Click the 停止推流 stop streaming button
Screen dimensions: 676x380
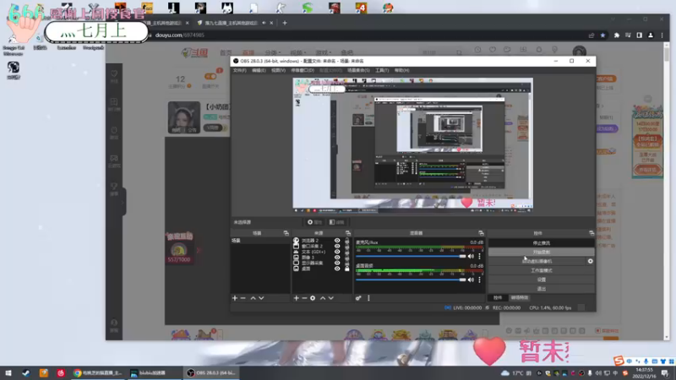tap(541, 243)
